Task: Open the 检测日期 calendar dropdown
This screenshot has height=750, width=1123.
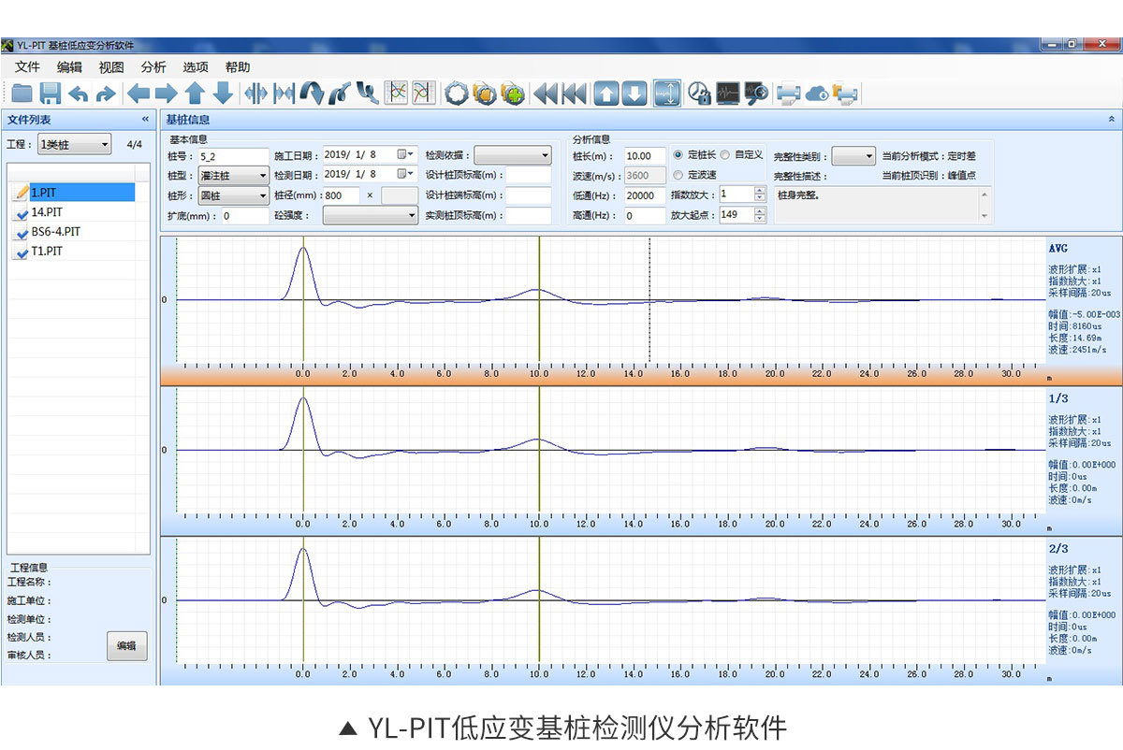Action: click(x=405, y=174)
